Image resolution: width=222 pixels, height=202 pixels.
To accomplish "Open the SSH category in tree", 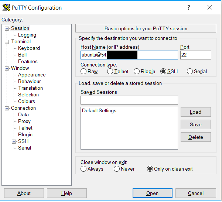I will tap(23, 141).
